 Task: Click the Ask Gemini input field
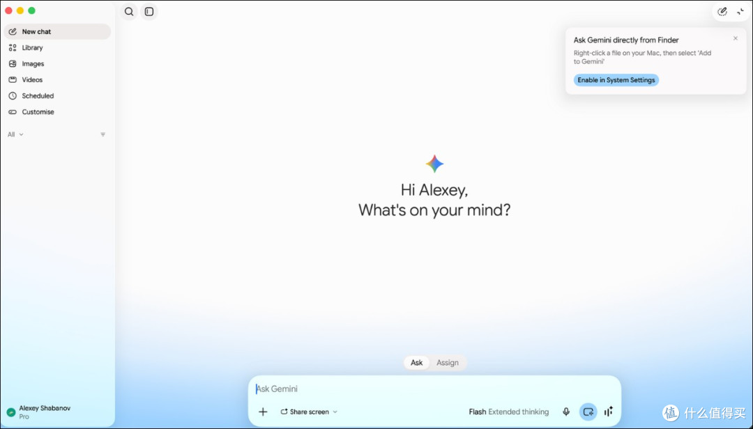click(434, 389)
